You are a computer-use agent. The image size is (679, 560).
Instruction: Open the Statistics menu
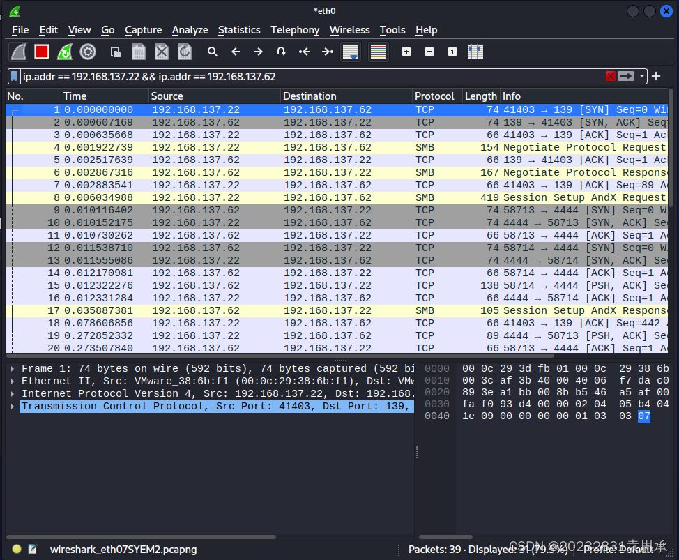click(x=238, y=30)
